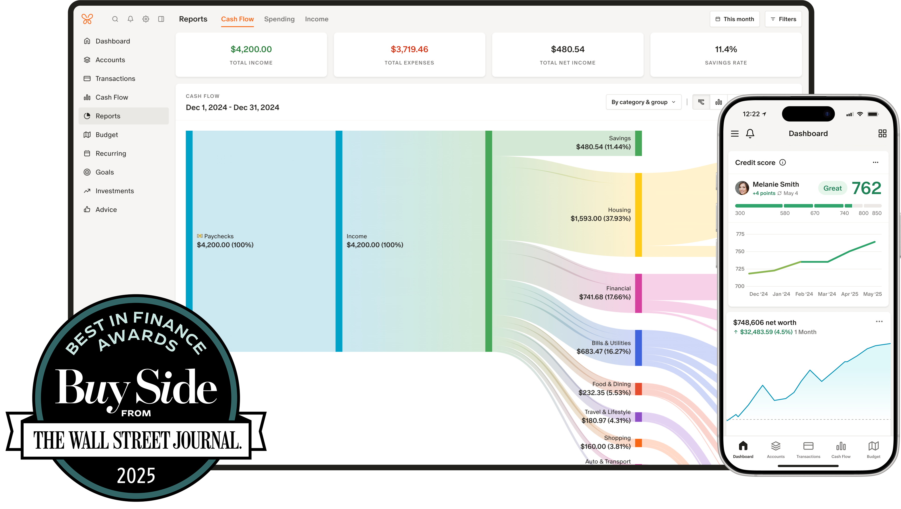
Task: Open notifications bell in desktop header
Action: (x=130, y=19)
